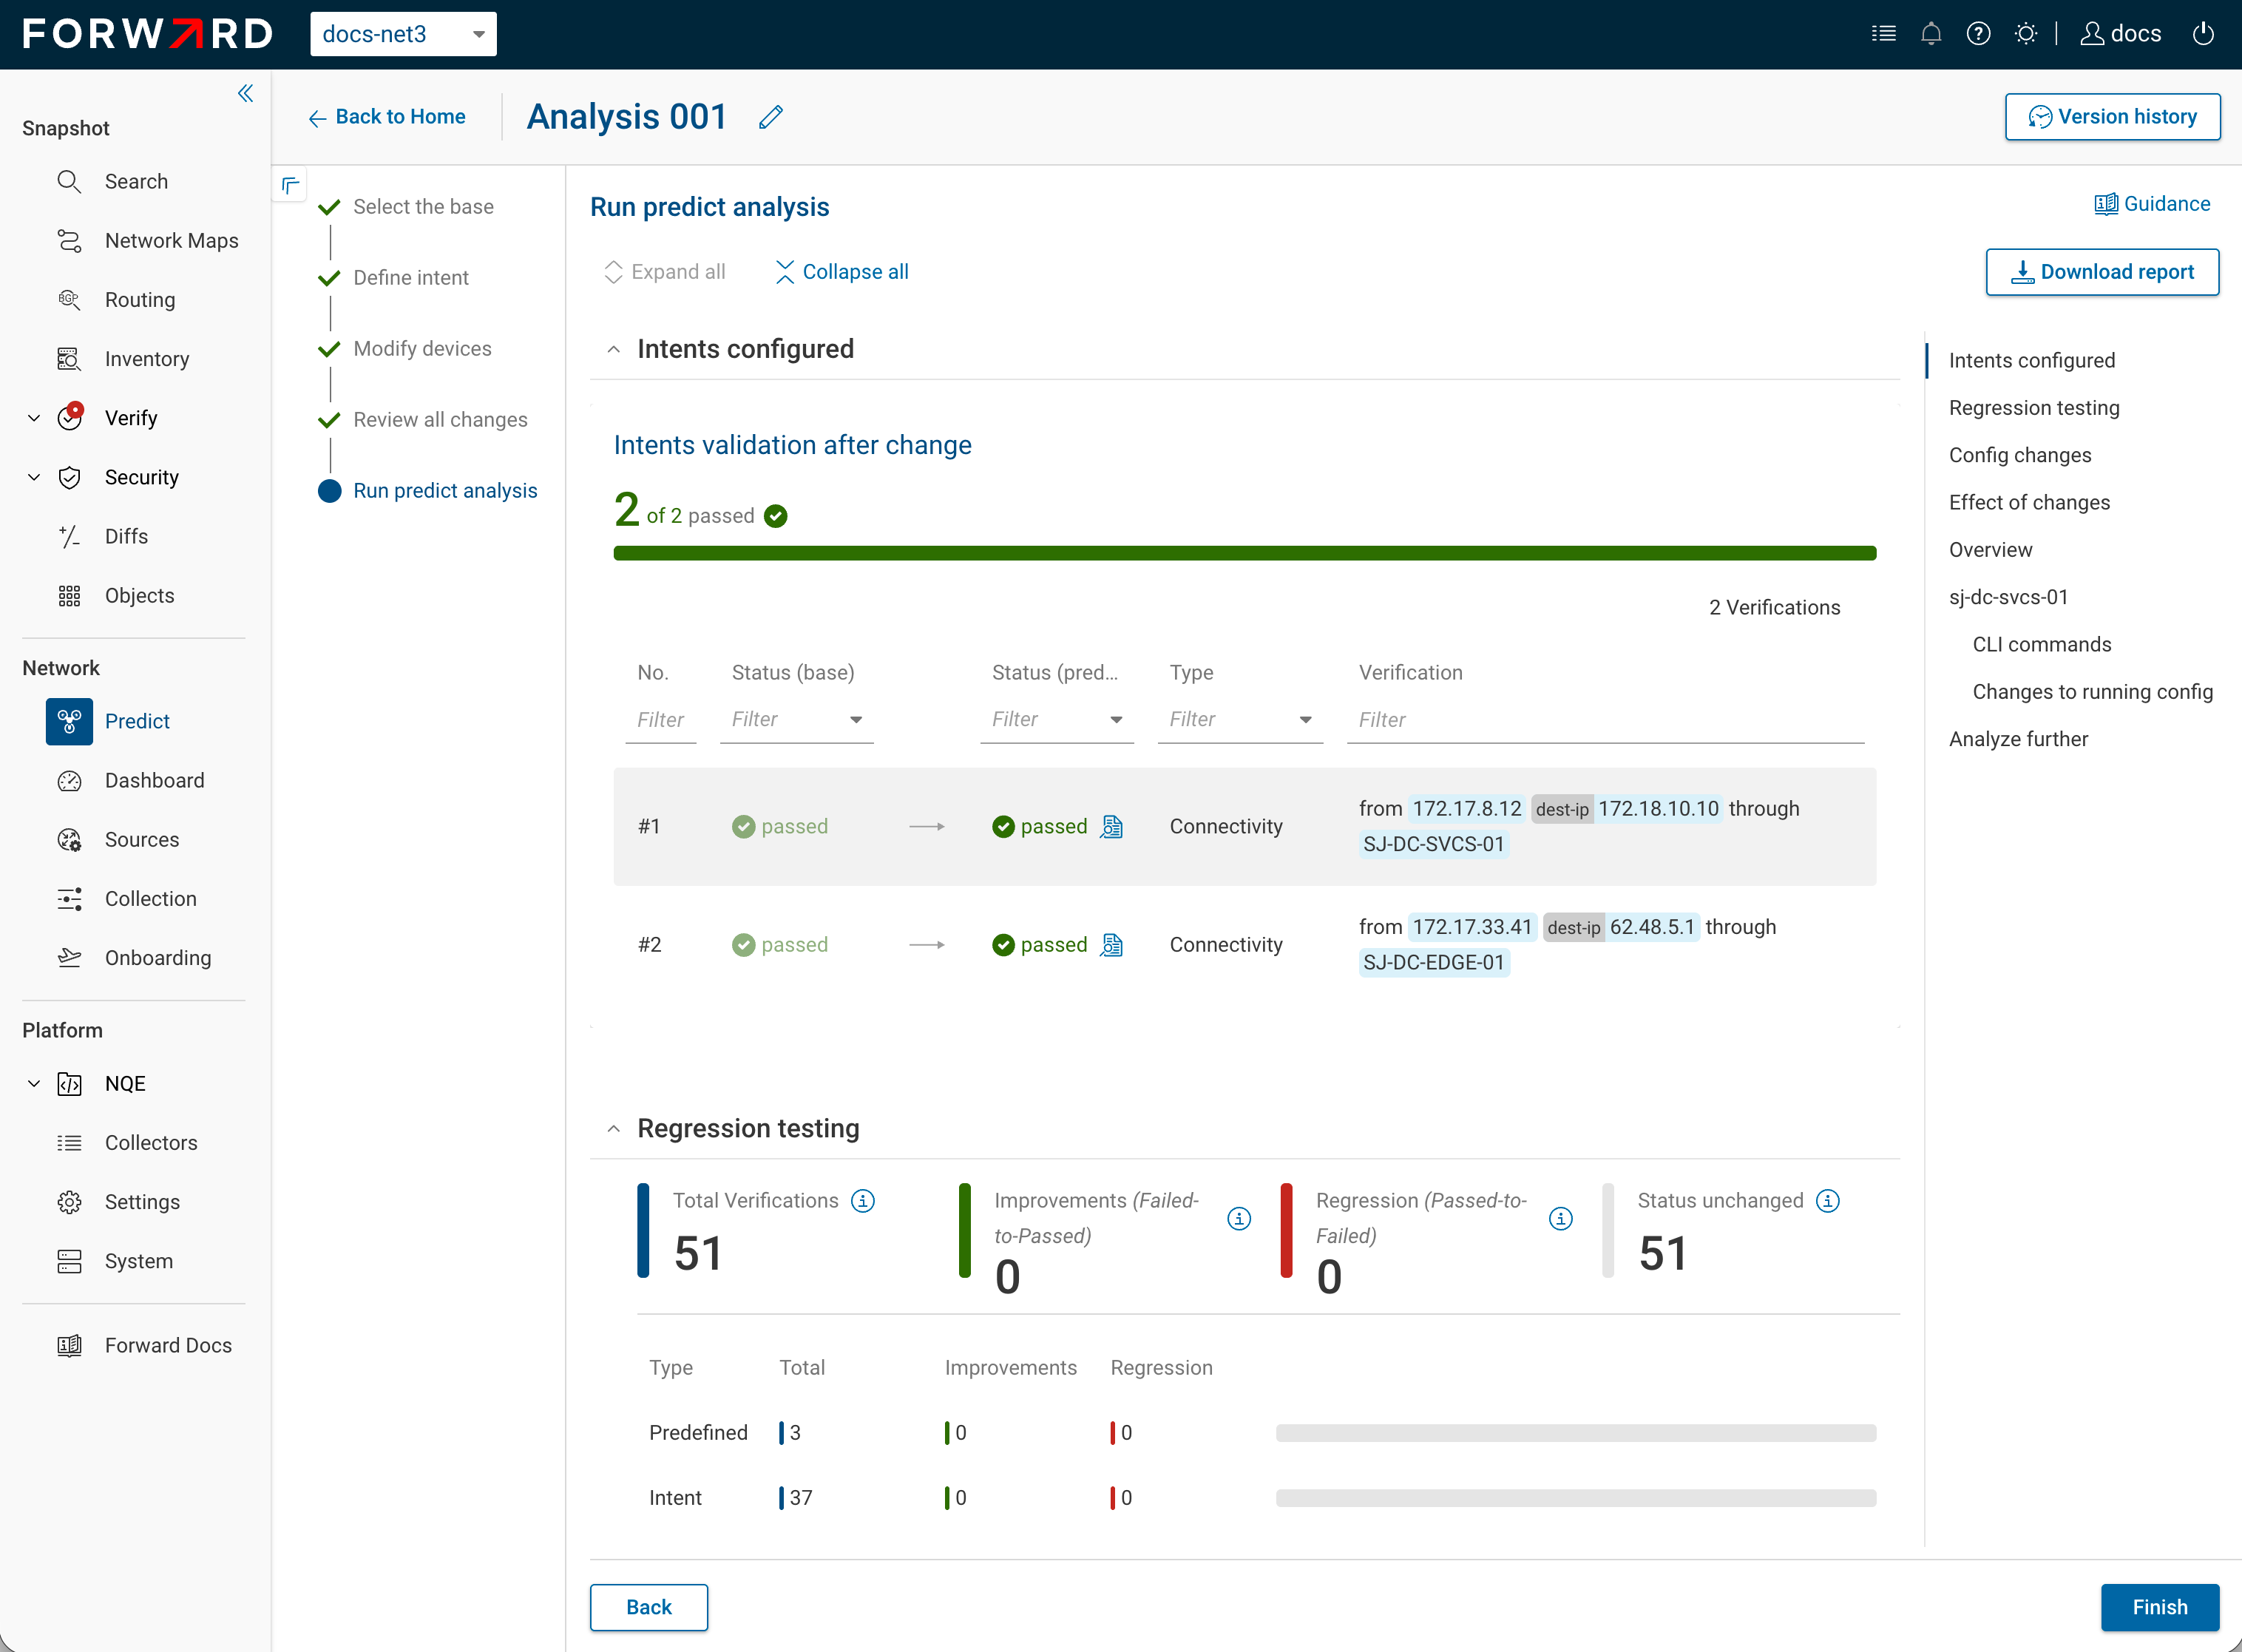Expand the NQE sidebar group
Viewport: 2242px width, 1652px height.
[34, 1084]
